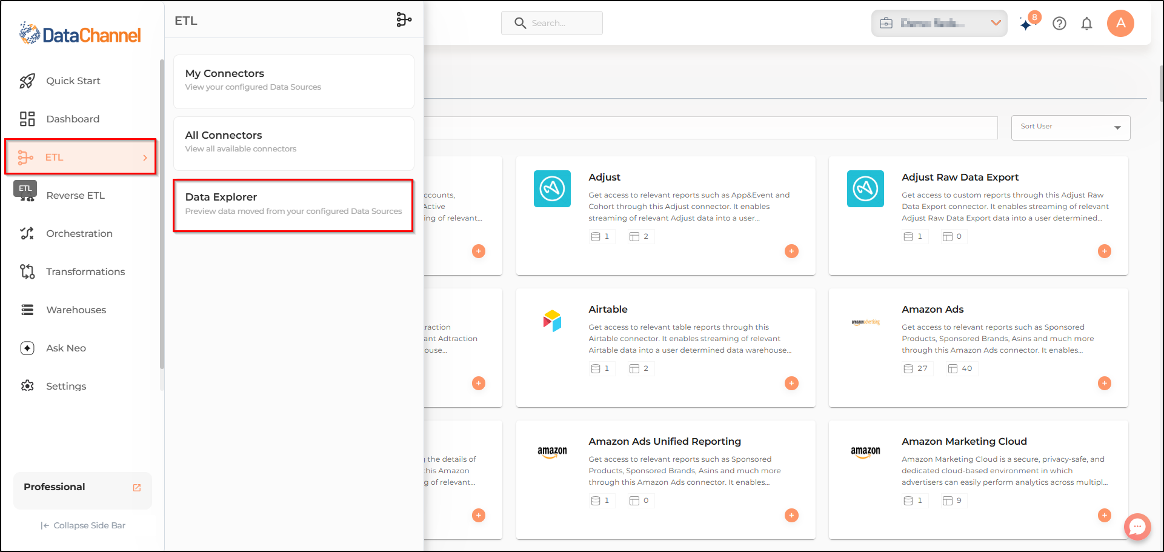Image resolution: width=1164 pixels, height=552 pixels.
Task: Open the Sort User dropdown
Action: coord(1071,128)
